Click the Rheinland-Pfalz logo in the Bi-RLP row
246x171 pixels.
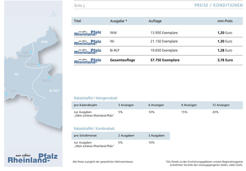pos(87,51)
